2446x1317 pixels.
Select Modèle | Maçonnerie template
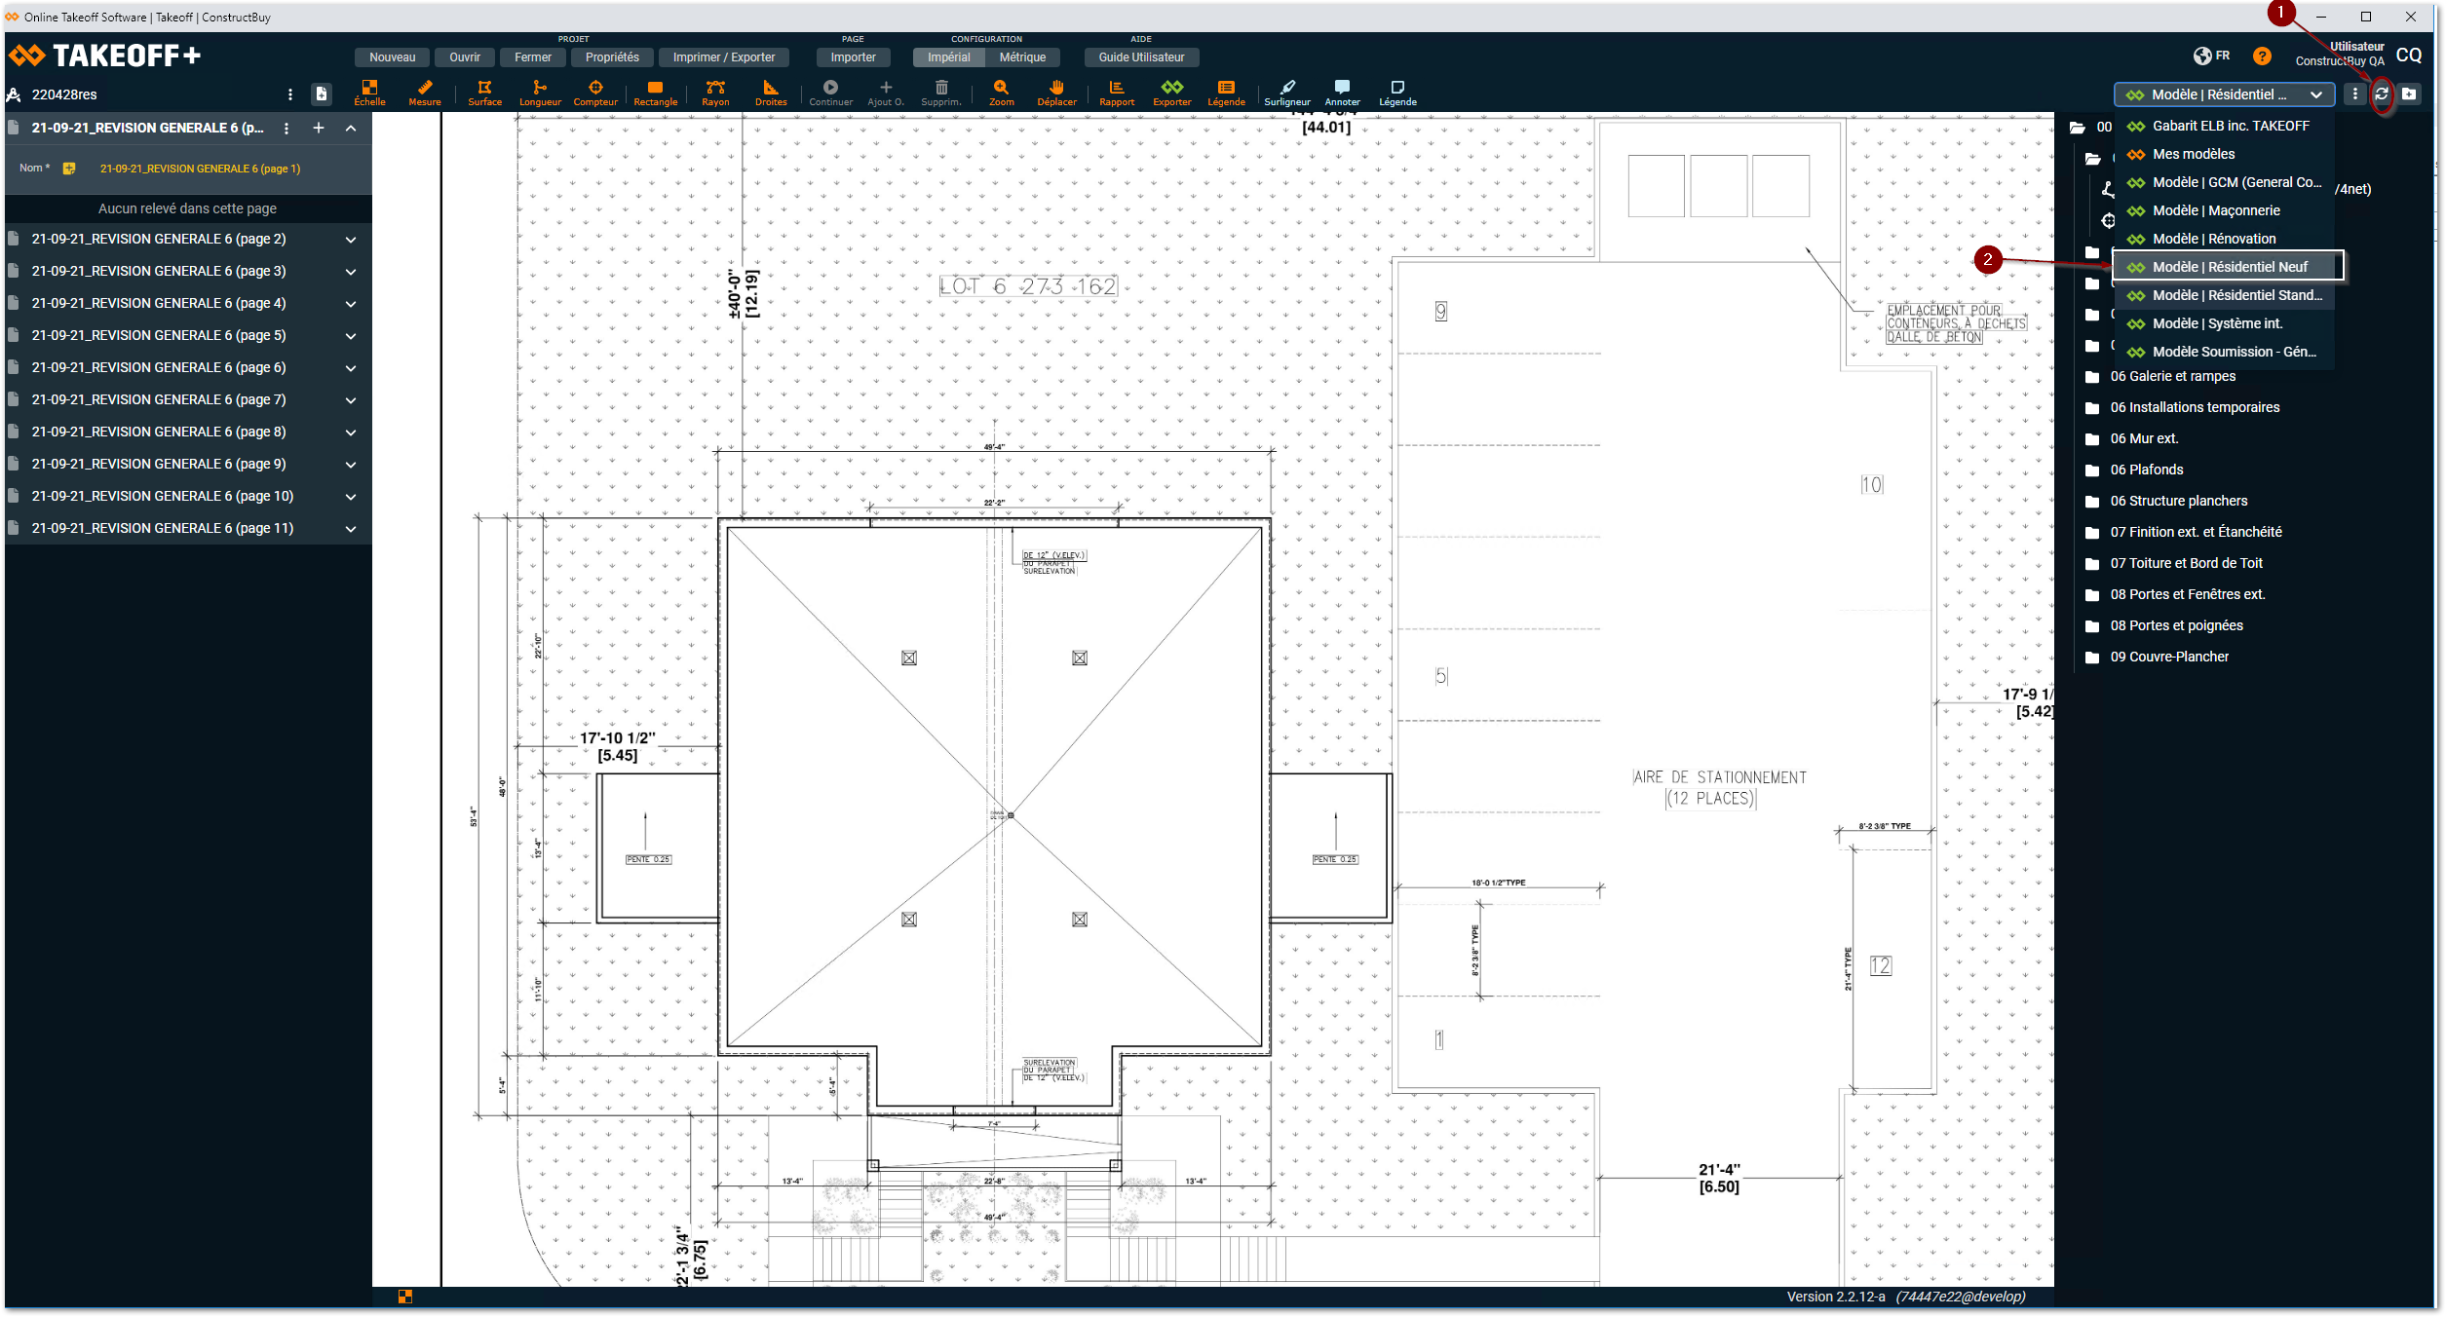2215,210
